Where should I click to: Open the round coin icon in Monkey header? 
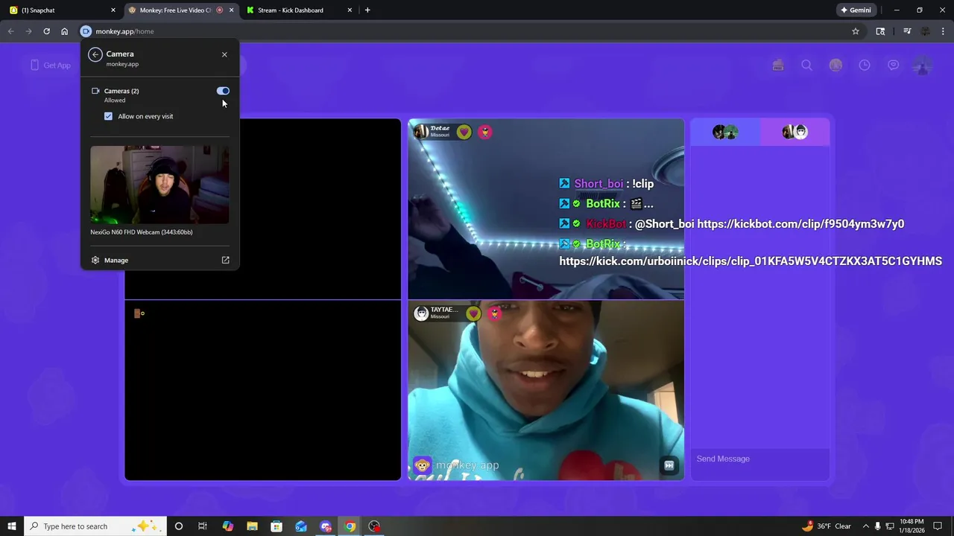pyautogui.click(x=835, y=66)
